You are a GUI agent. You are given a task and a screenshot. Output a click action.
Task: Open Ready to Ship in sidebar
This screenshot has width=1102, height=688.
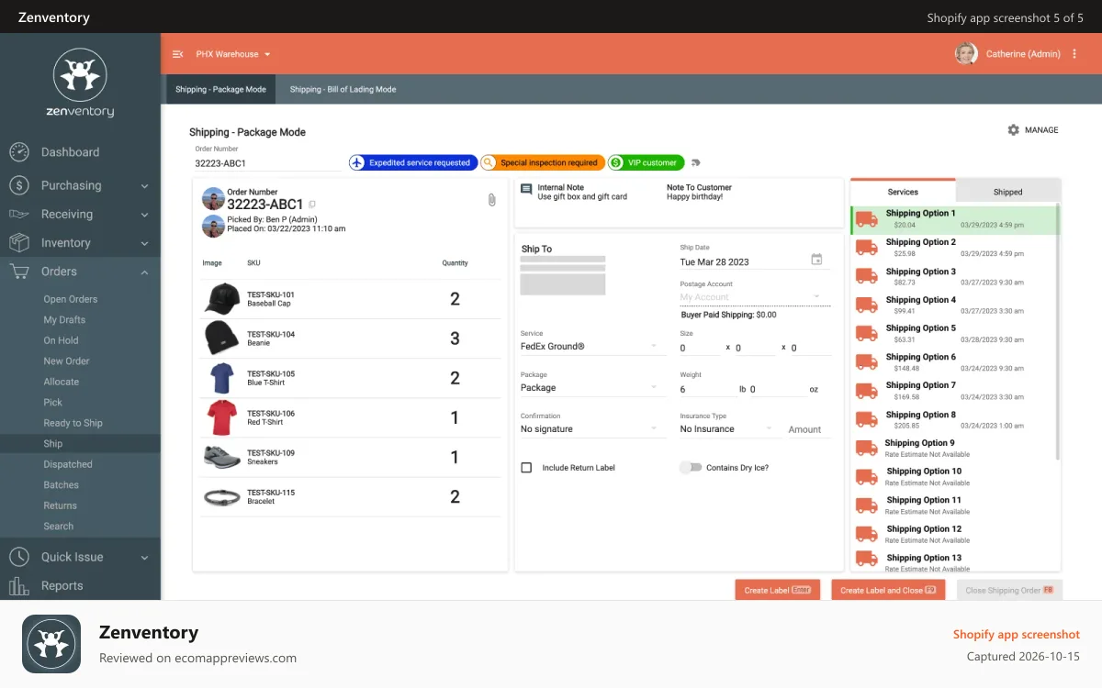tap(73, 423)
